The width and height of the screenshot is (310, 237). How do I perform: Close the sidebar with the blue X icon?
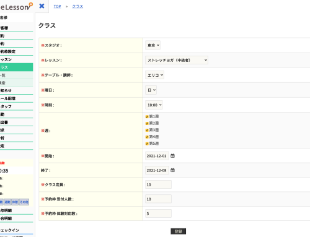[42, 6]
